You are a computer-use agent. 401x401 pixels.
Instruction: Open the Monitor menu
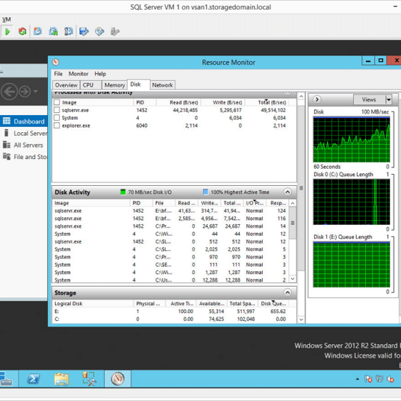point(78,73)
